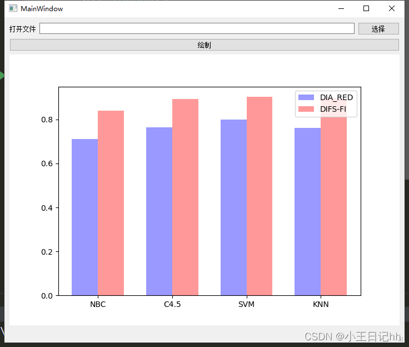The image size is (409, 347).
Task: Click the blue DIA_RED legend swatch
Action: point(306,97)
